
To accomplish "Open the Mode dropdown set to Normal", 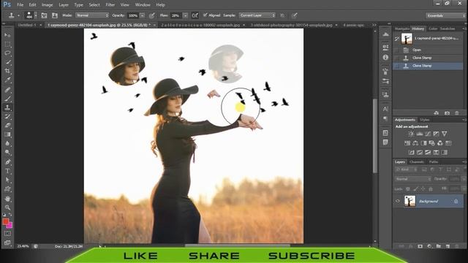I will coord(92,15).
